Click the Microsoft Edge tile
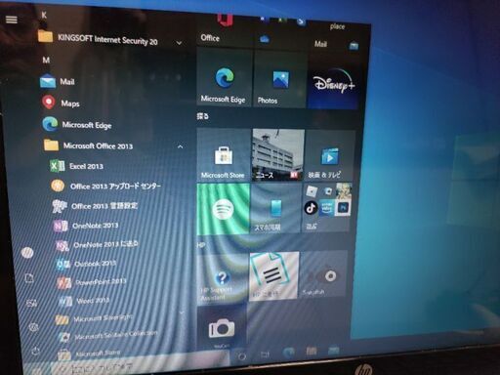500x375 pixels. [224, 78]
